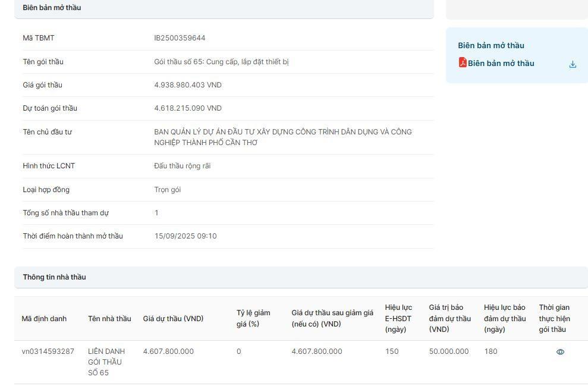
Task: Click the Thời gian thực hiện gói thầu header
Action: (x=554, y=318)
